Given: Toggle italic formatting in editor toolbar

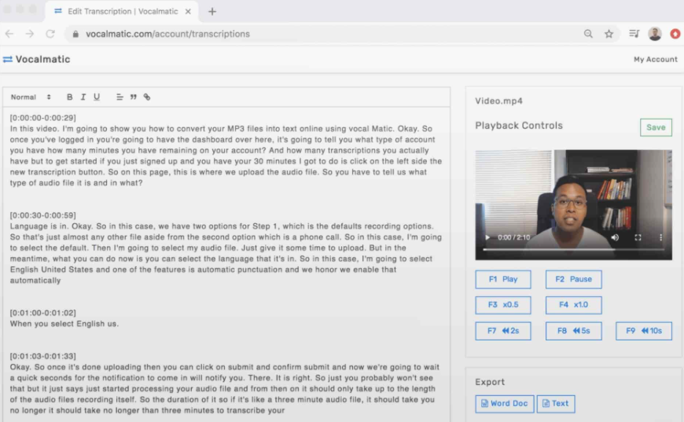Looking at the screenshot, I should [83, 97].
